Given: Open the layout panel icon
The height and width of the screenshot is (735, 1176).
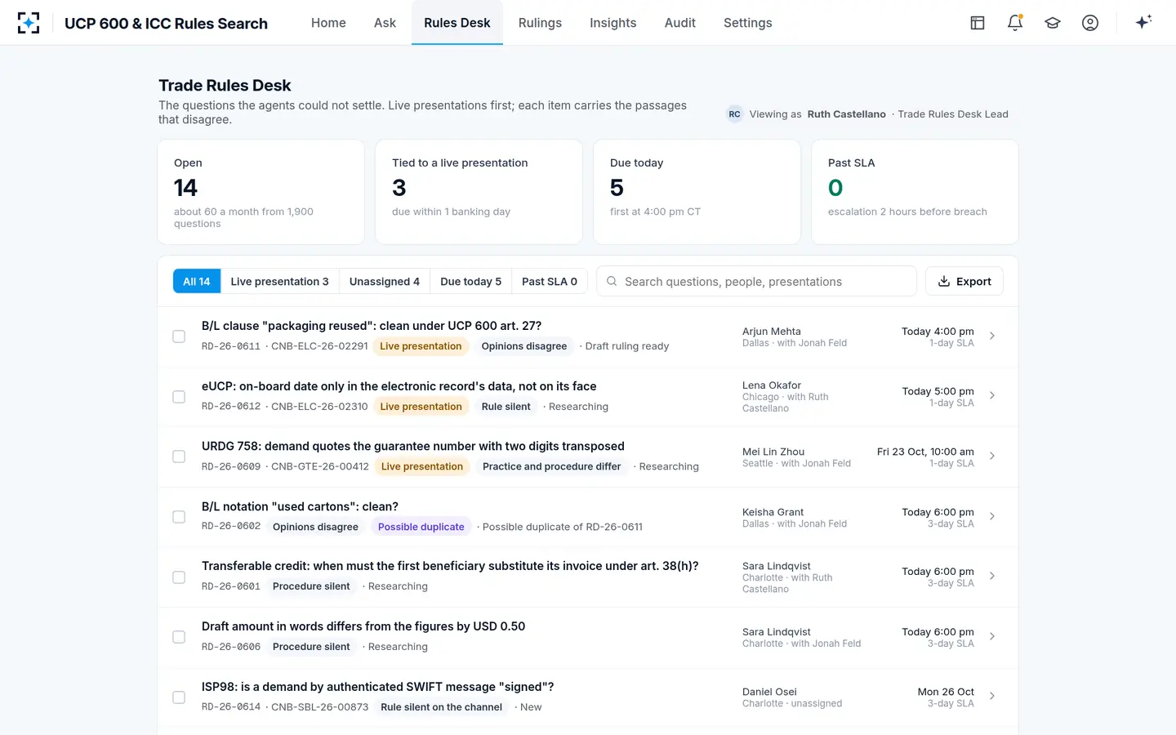Looking at the screenshot, I should 978,23.
